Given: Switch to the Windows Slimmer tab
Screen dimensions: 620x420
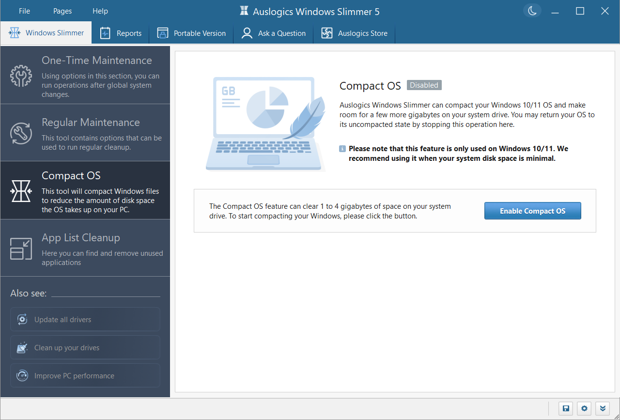Looking at the screenshot, I should point(46,32).
